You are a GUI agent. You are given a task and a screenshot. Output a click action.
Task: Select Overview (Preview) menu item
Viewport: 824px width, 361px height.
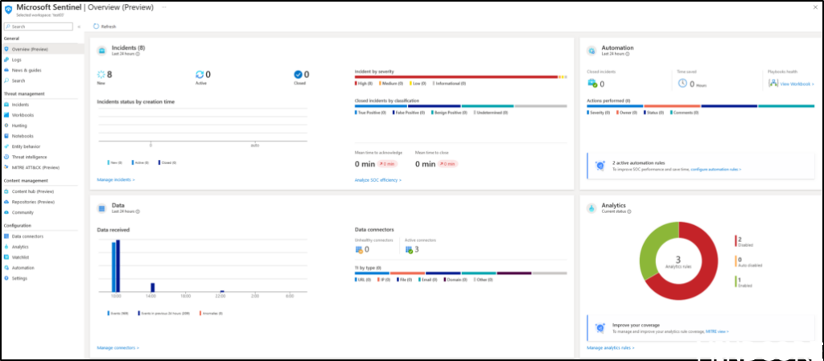pyautogui.click(x=30, y=49)
